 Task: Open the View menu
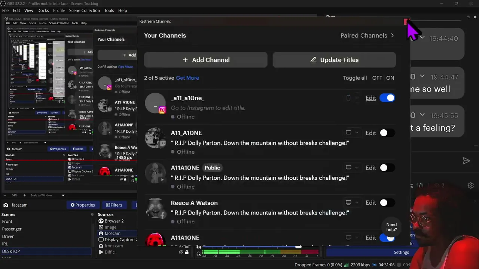click(x=29, y=10)
